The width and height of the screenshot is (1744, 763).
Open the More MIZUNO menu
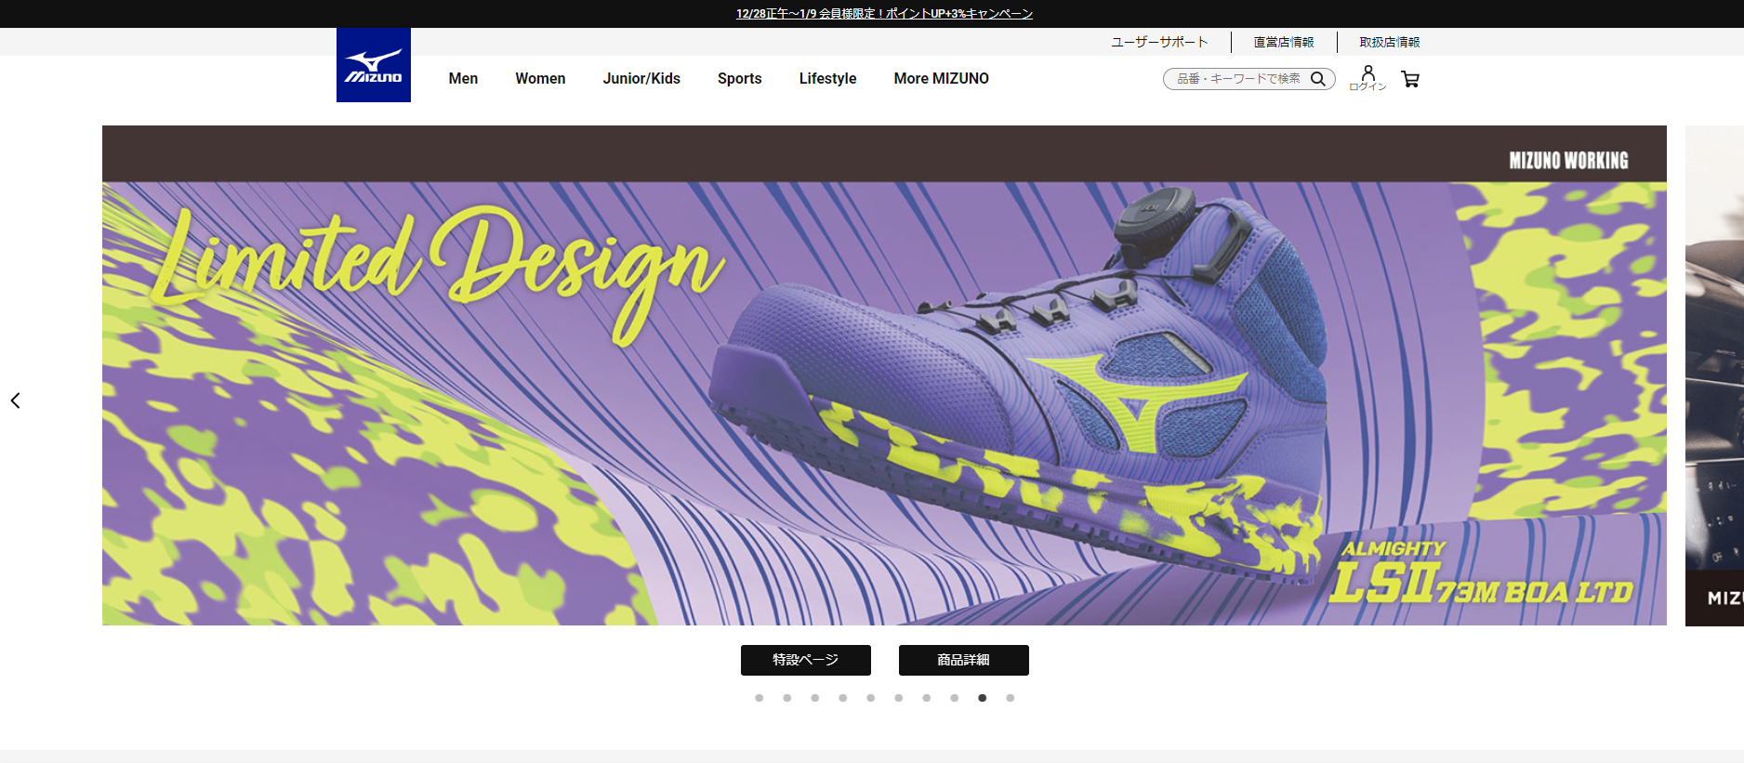click(941, 79)
